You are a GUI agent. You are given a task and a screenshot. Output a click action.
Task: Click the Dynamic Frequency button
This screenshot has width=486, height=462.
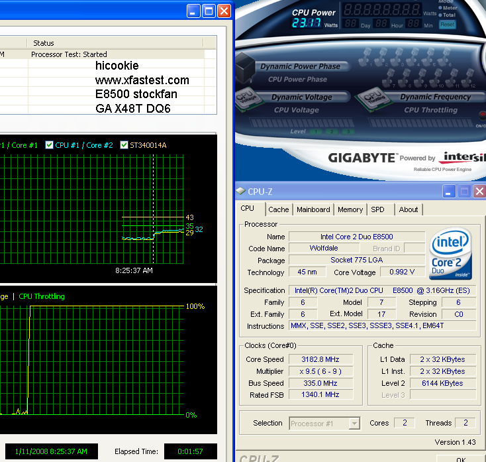point(435,97)
